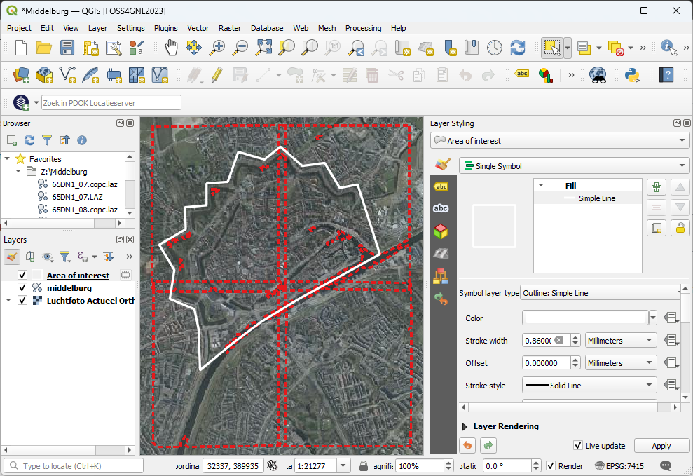This screenshot has width=693, height=476.
Task: Open the Data Source Manager
Action: 20,74
